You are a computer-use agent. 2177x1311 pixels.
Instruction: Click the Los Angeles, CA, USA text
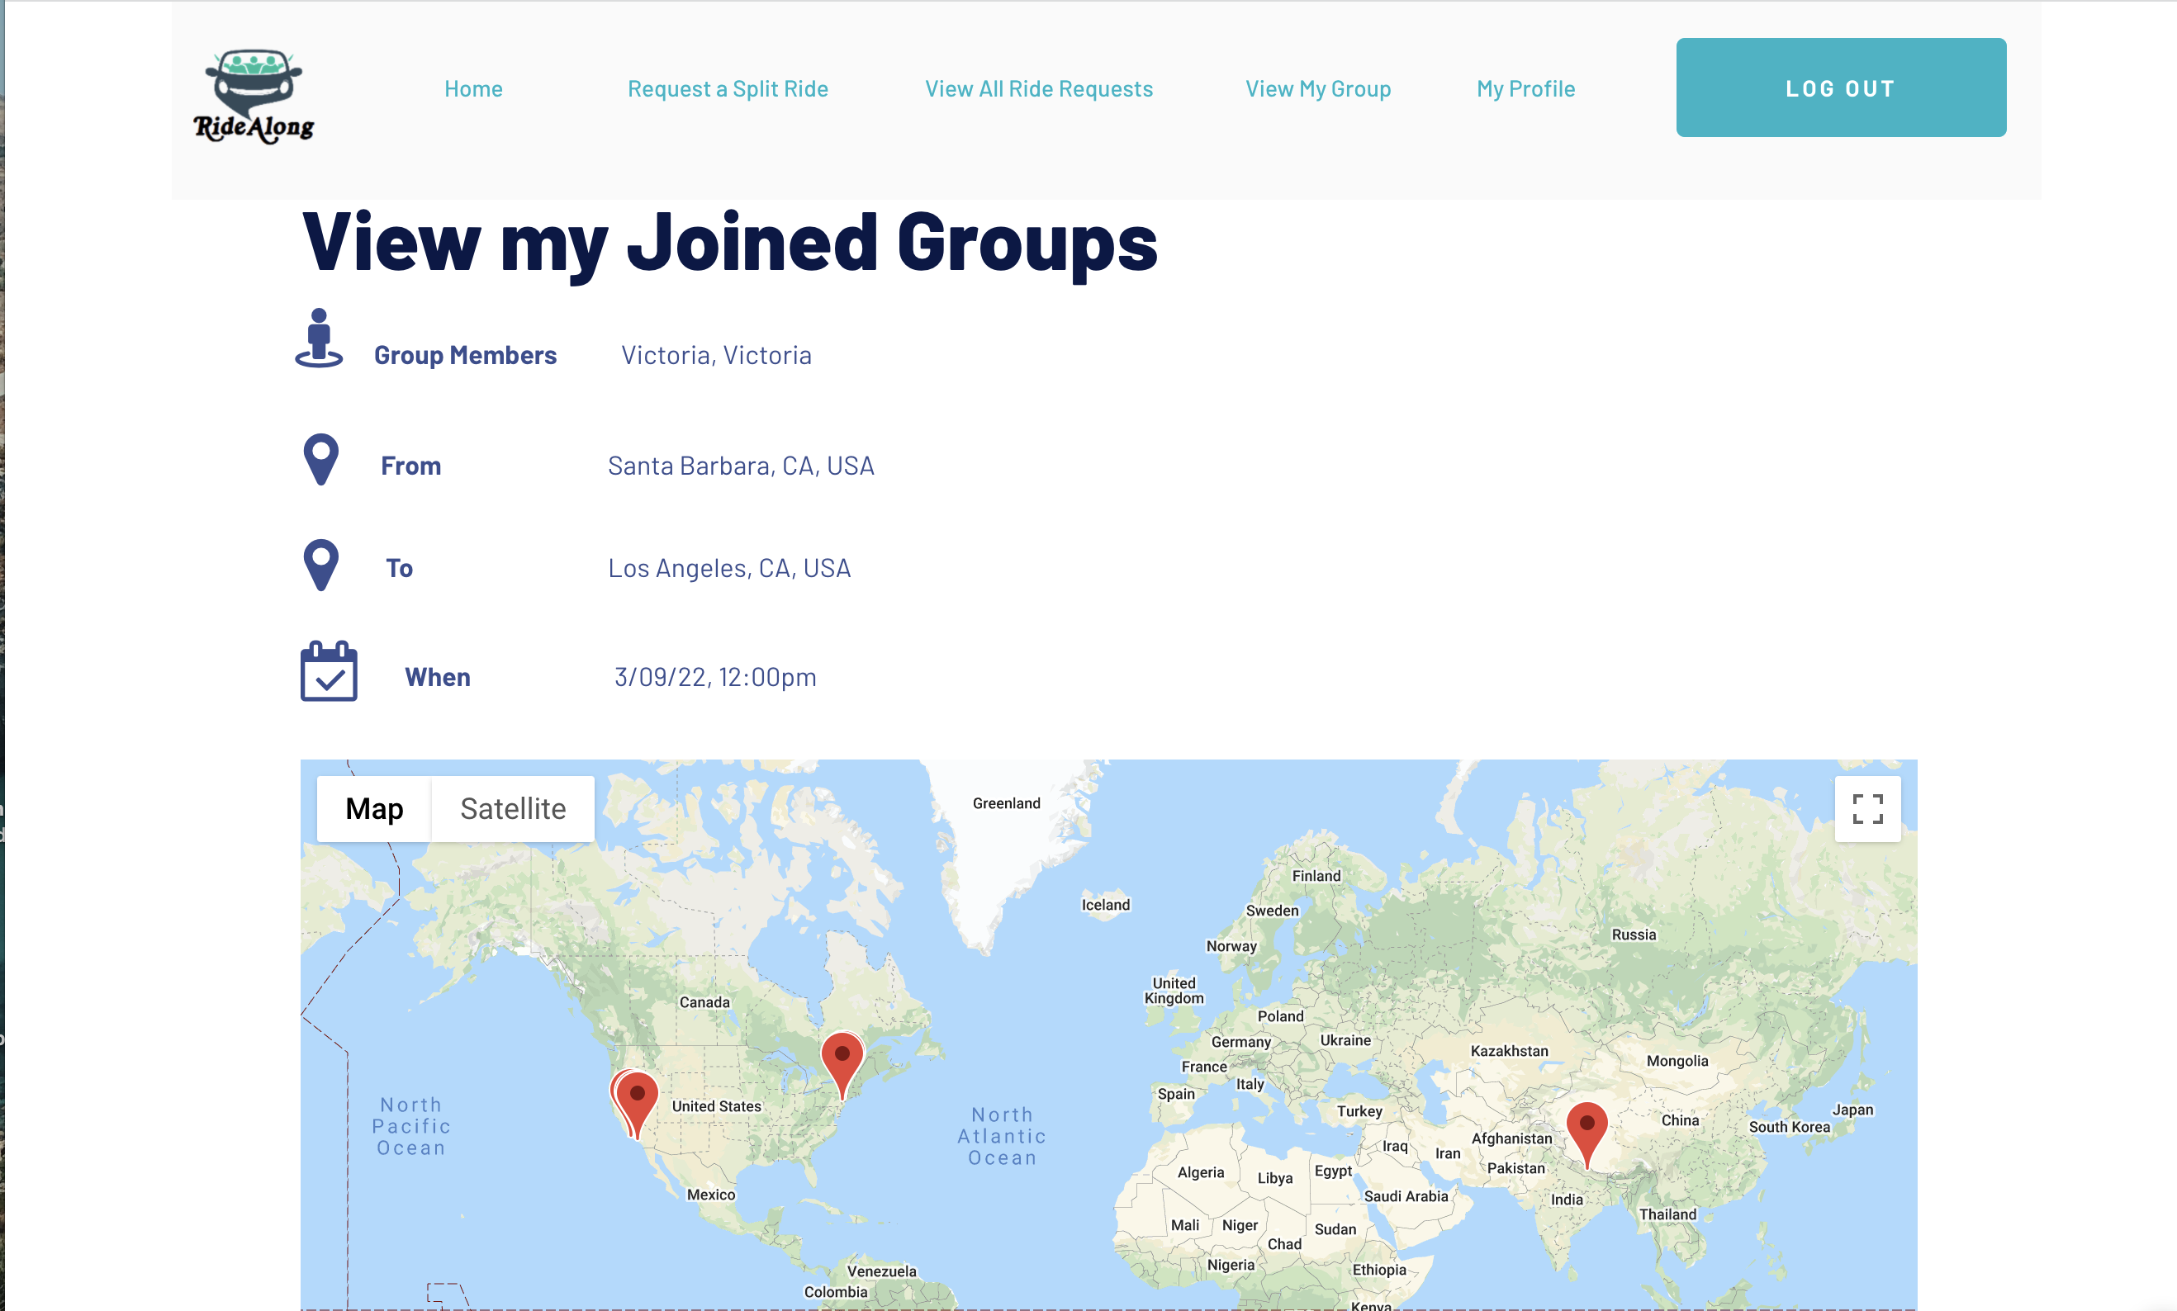click(729, 568)
